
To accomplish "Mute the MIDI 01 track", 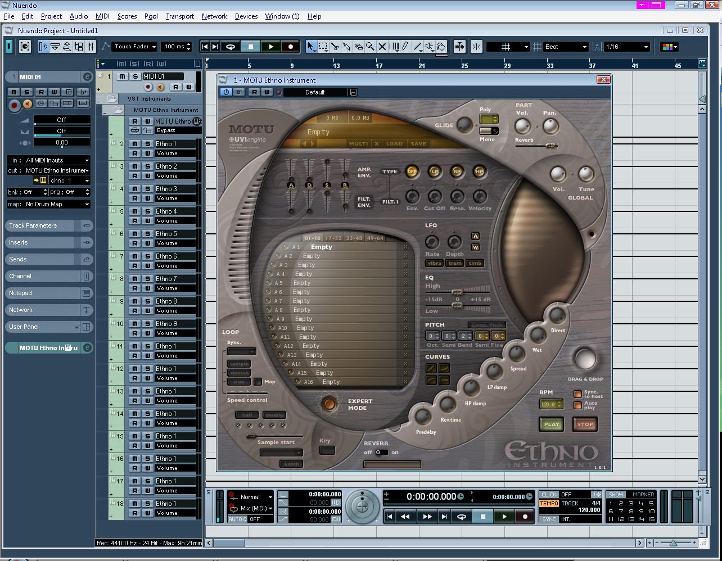I will (122, 76).
